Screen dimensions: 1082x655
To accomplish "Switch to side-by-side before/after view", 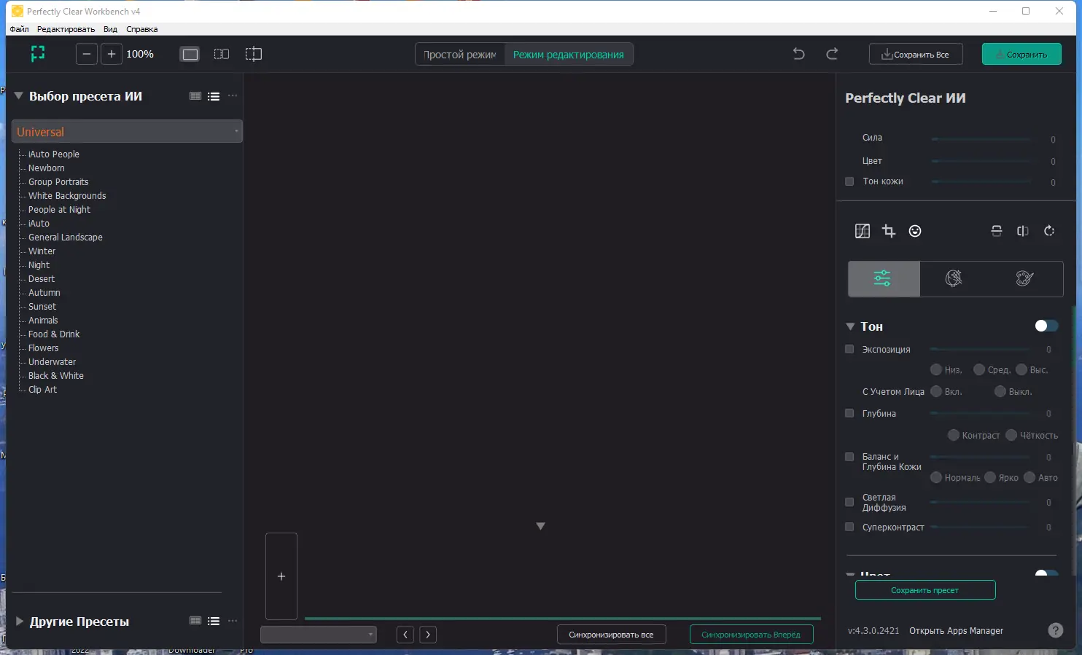I will point(222,54).
